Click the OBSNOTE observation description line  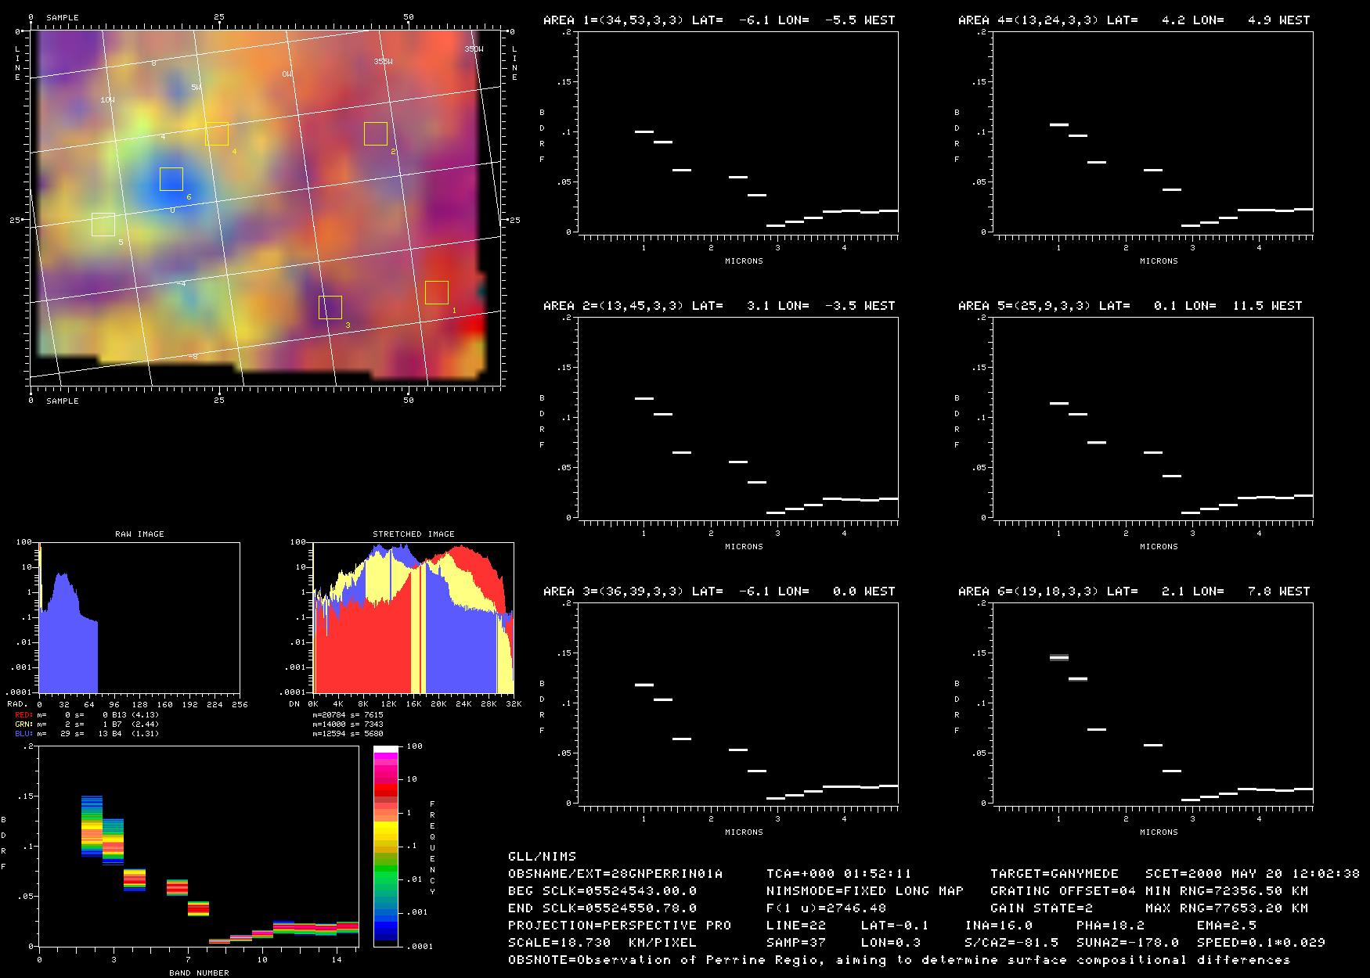tap(899, 959)
